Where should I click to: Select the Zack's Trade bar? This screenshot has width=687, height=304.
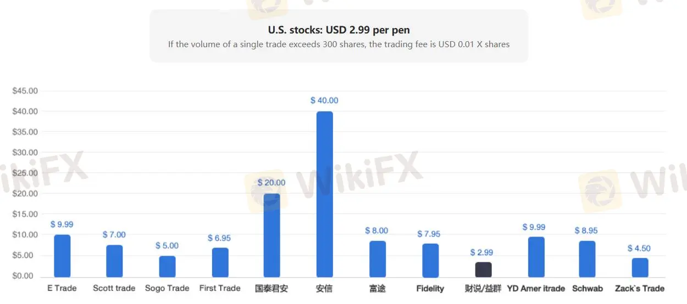coord(640,267)
